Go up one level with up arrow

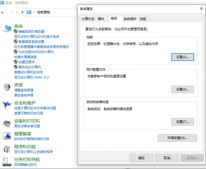pos(23,12)
